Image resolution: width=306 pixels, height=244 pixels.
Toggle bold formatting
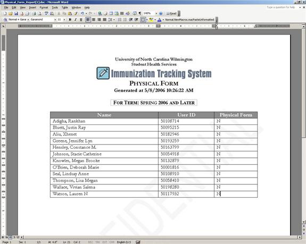tap(70, 20)
